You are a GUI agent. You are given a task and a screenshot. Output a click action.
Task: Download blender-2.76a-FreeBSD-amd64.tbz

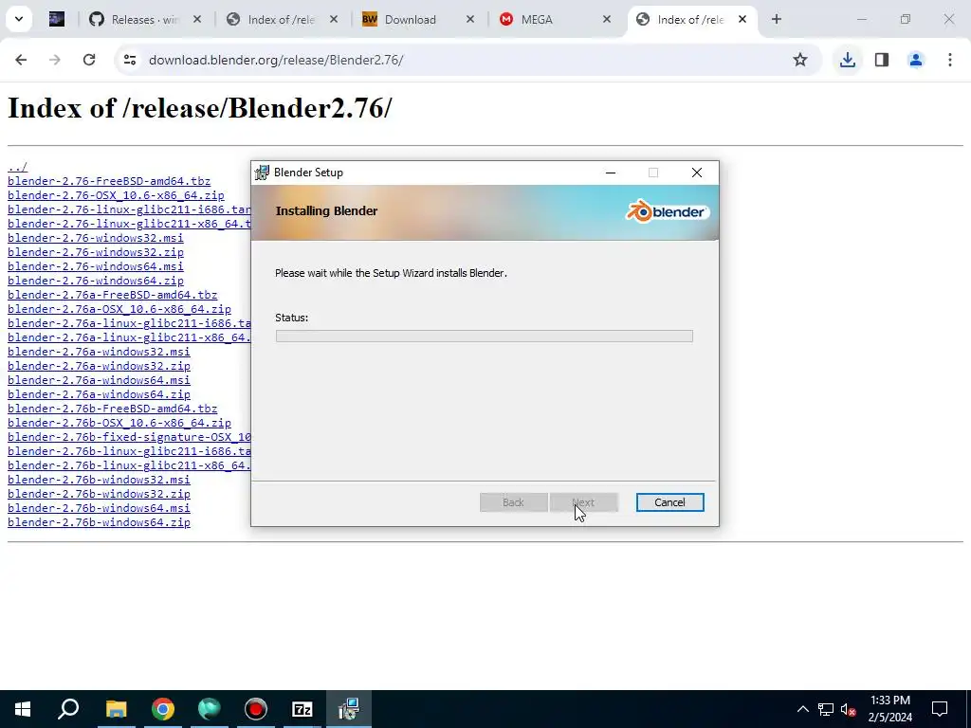[x=113, y=295]
